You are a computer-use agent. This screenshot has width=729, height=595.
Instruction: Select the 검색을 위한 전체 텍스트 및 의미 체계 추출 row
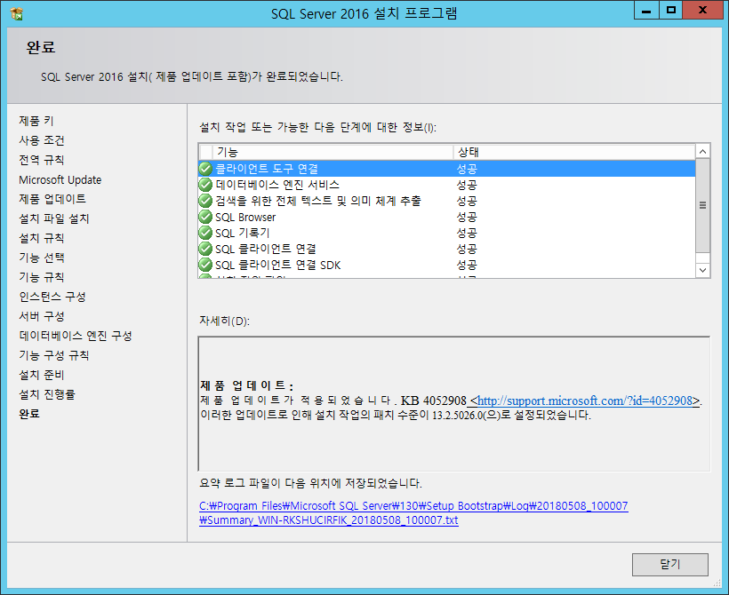(x=447, y=201)
